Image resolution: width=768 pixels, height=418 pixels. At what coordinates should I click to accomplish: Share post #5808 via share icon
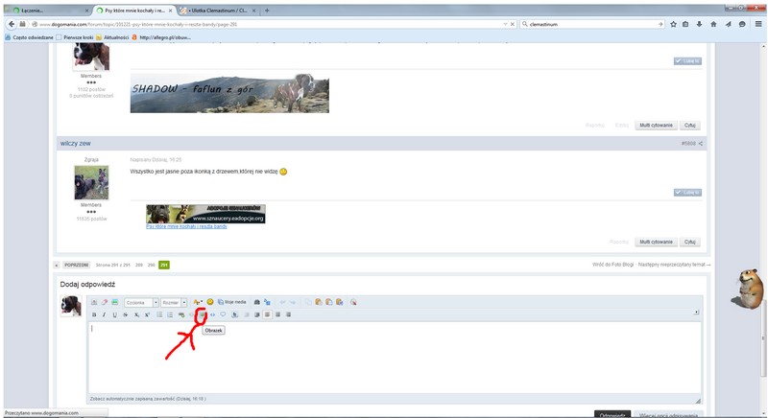pyautogui.click(x=702, y=144)
